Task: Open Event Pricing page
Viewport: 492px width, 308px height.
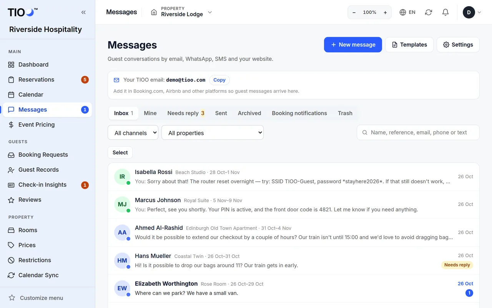Action: tap(47, 125)
